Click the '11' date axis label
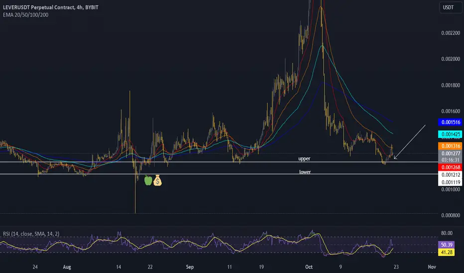 [230, 267]
